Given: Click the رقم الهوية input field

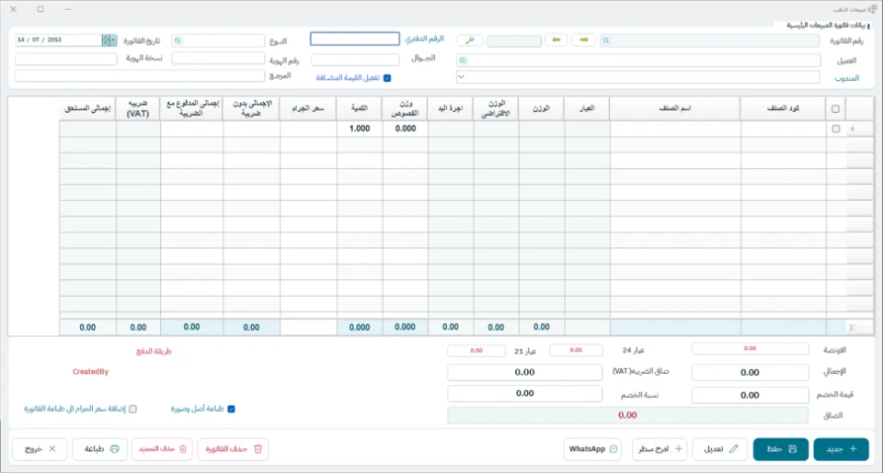Looking at the screenshot, I should pos(218,59).
